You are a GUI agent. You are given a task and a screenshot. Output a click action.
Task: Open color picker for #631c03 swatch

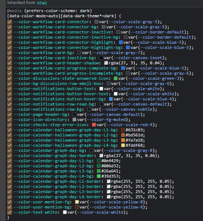click(123, 130)
